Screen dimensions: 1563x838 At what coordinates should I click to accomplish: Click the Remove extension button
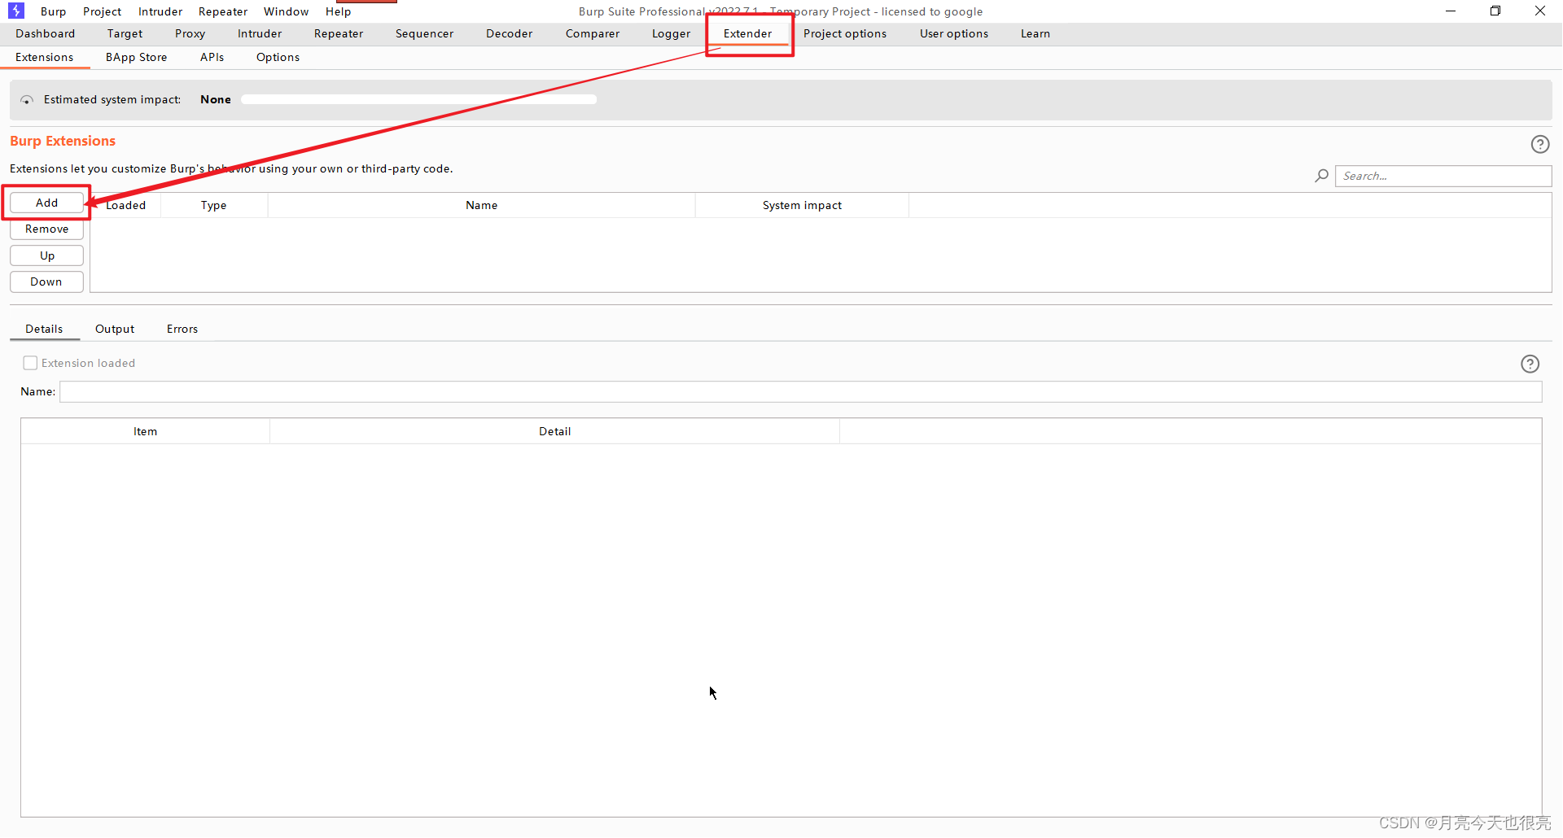[x=46, y=229]
